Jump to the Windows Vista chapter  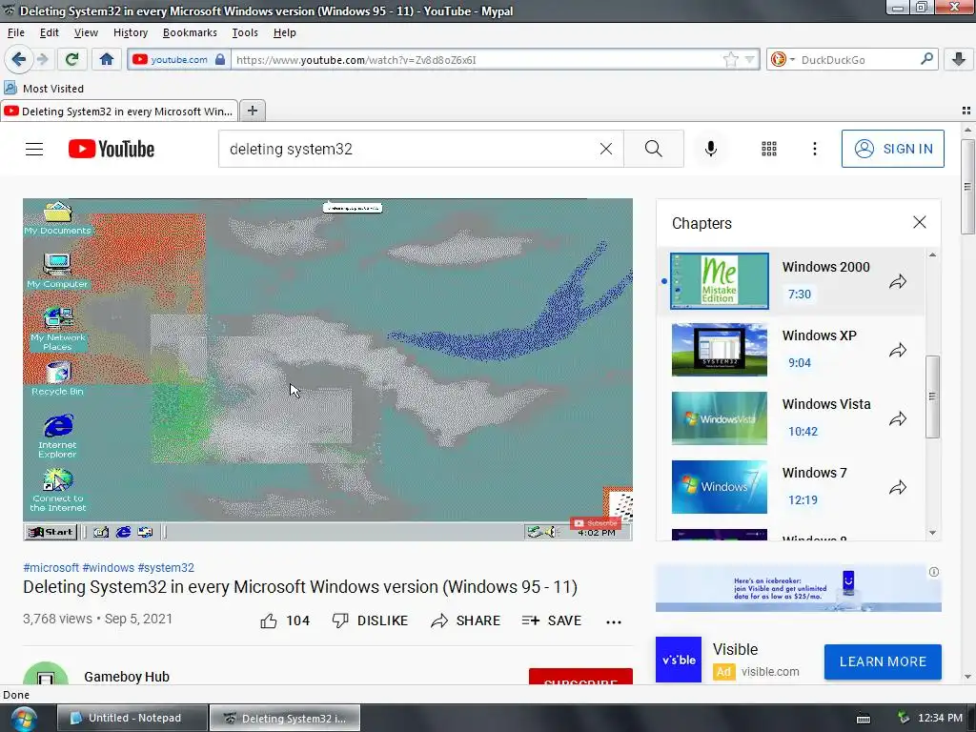click(x=792, y=417)
